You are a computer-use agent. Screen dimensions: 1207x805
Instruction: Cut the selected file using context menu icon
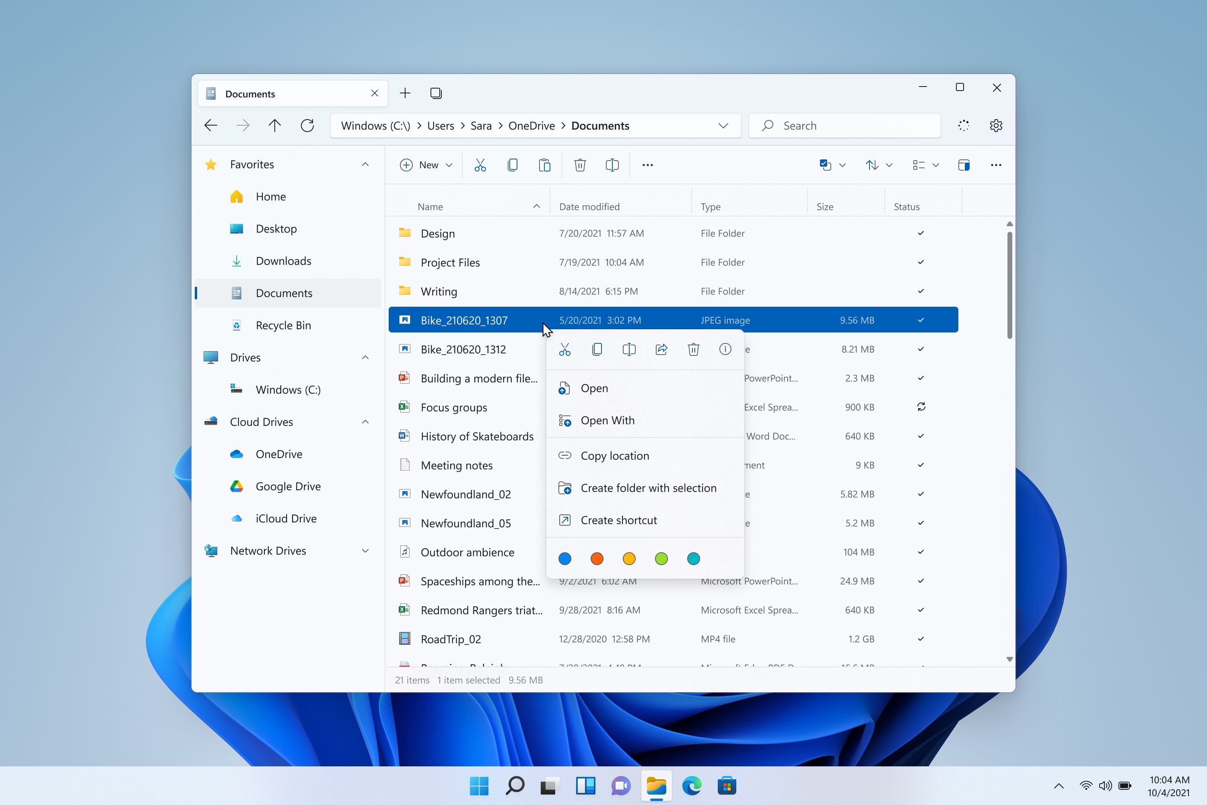[x=565, y=349]
